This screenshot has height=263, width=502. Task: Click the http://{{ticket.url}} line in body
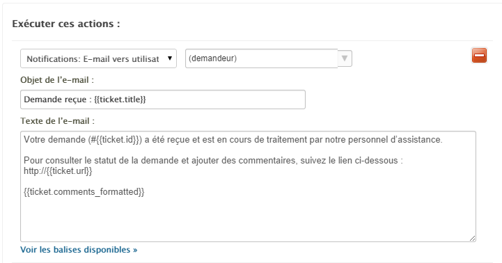(x=58, y=171)
